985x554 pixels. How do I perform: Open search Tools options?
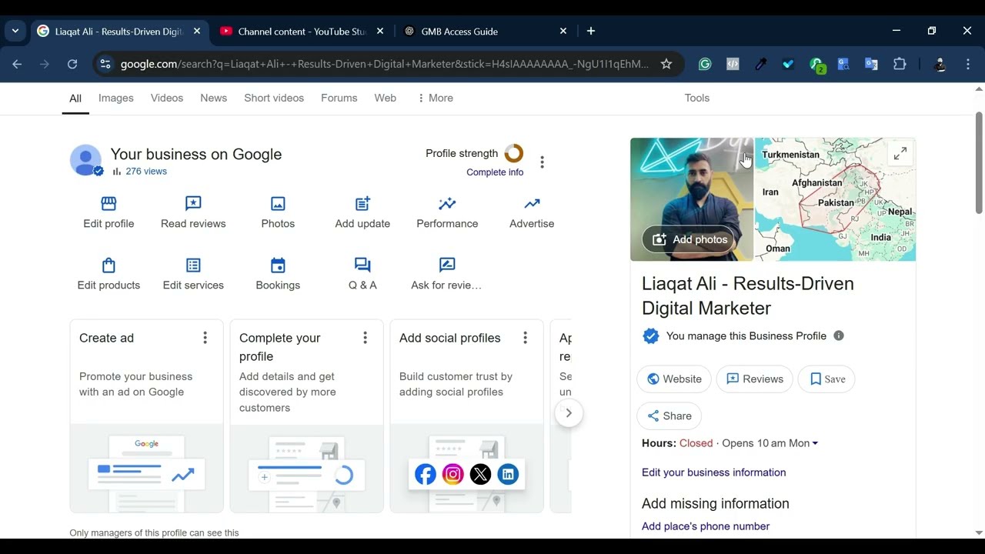tap(697, 98)
